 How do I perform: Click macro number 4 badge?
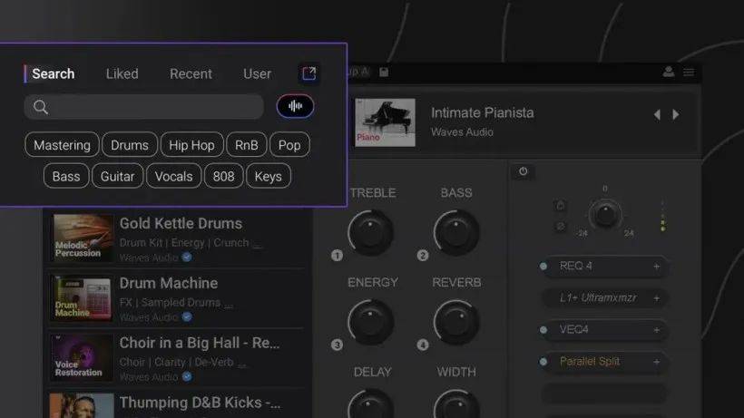(422, 345)
